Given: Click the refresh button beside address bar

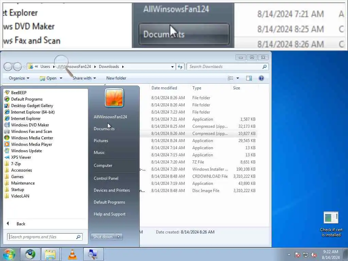Looking at the screenshot, I should [180, 67].
